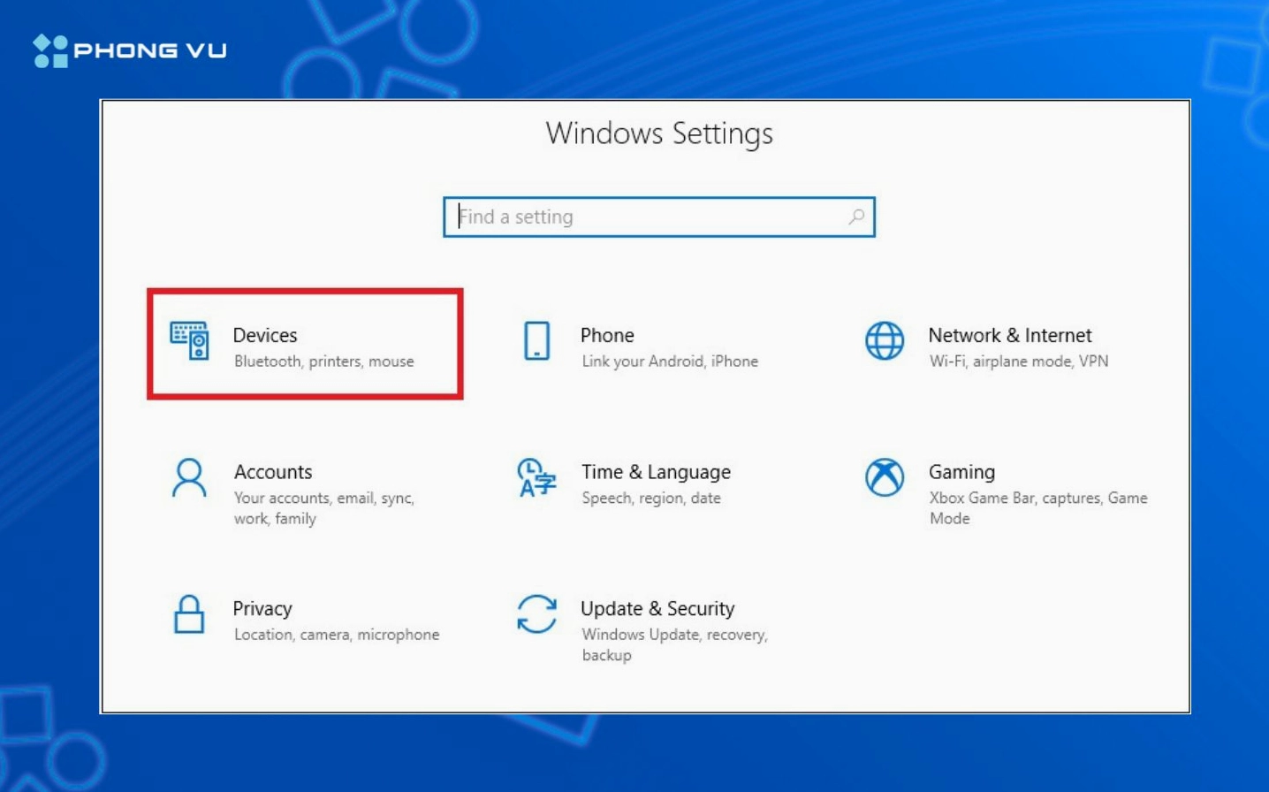1269x792 pixels.
Task: Click the Devices keyboard icon
Action: pos(189,342)
